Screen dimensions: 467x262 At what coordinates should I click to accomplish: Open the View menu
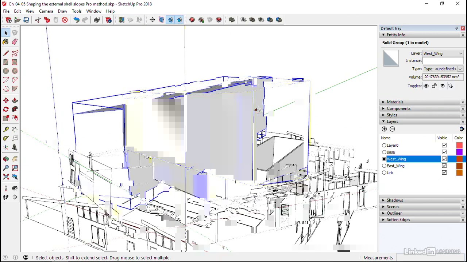(x=30, y=11)
